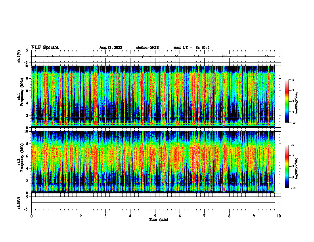Select the date label "Aug.13, 2023"
Image resolution: width=314 pixels, height=242 pixels.
point(111,47)
